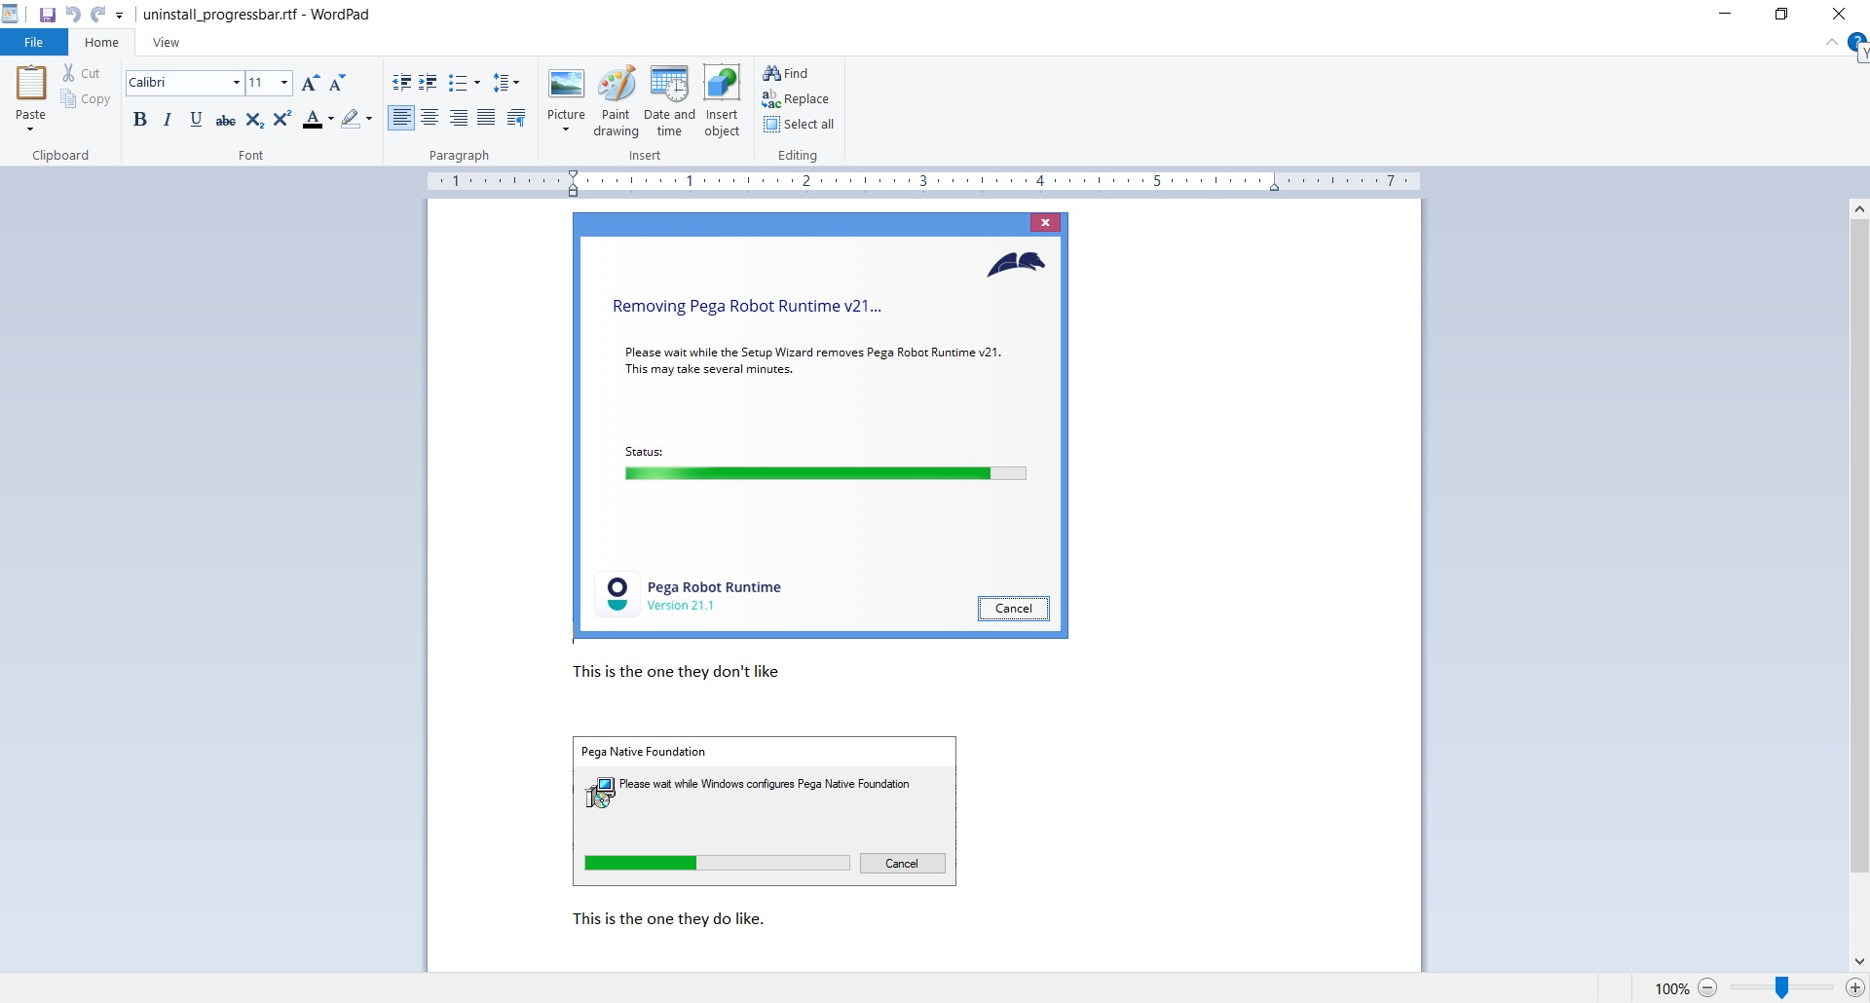The image size is (1870, 1003).
Task: Open paragraph dialog icon
Action: point(516,119)
